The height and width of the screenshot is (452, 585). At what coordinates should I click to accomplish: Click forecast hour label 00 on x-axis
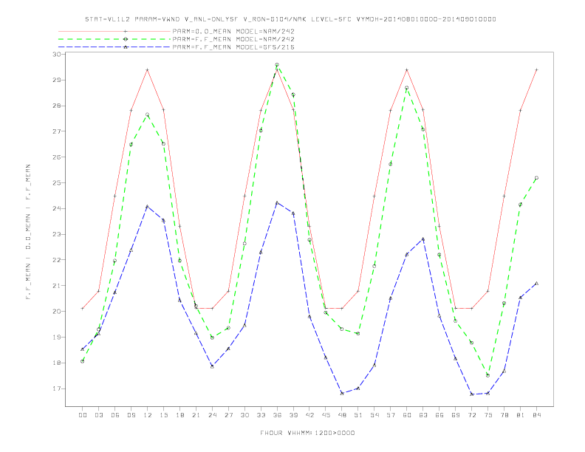[83, 415]
